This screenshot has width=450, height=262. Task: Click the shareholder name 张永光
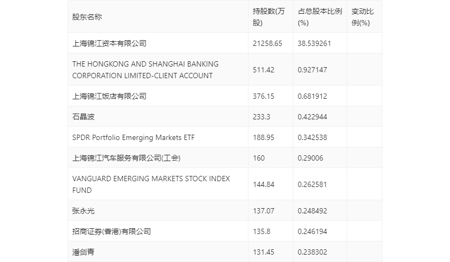click(83, 211)
